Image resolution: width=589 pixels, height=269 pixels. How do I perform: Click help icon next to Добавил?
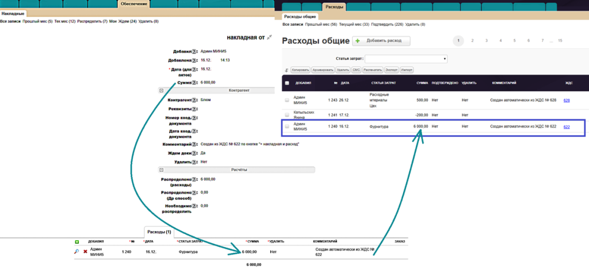tap(194, 51)
